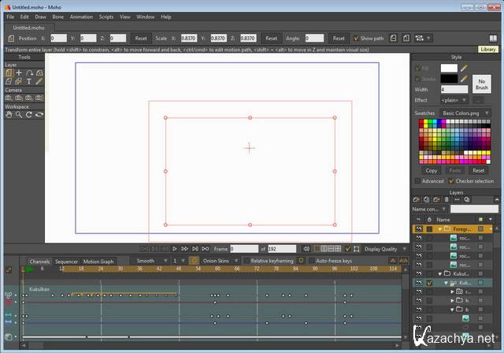Click the No Brush button
The height and width of the screenshot is (353, 504).
click(x=481, y=84)
